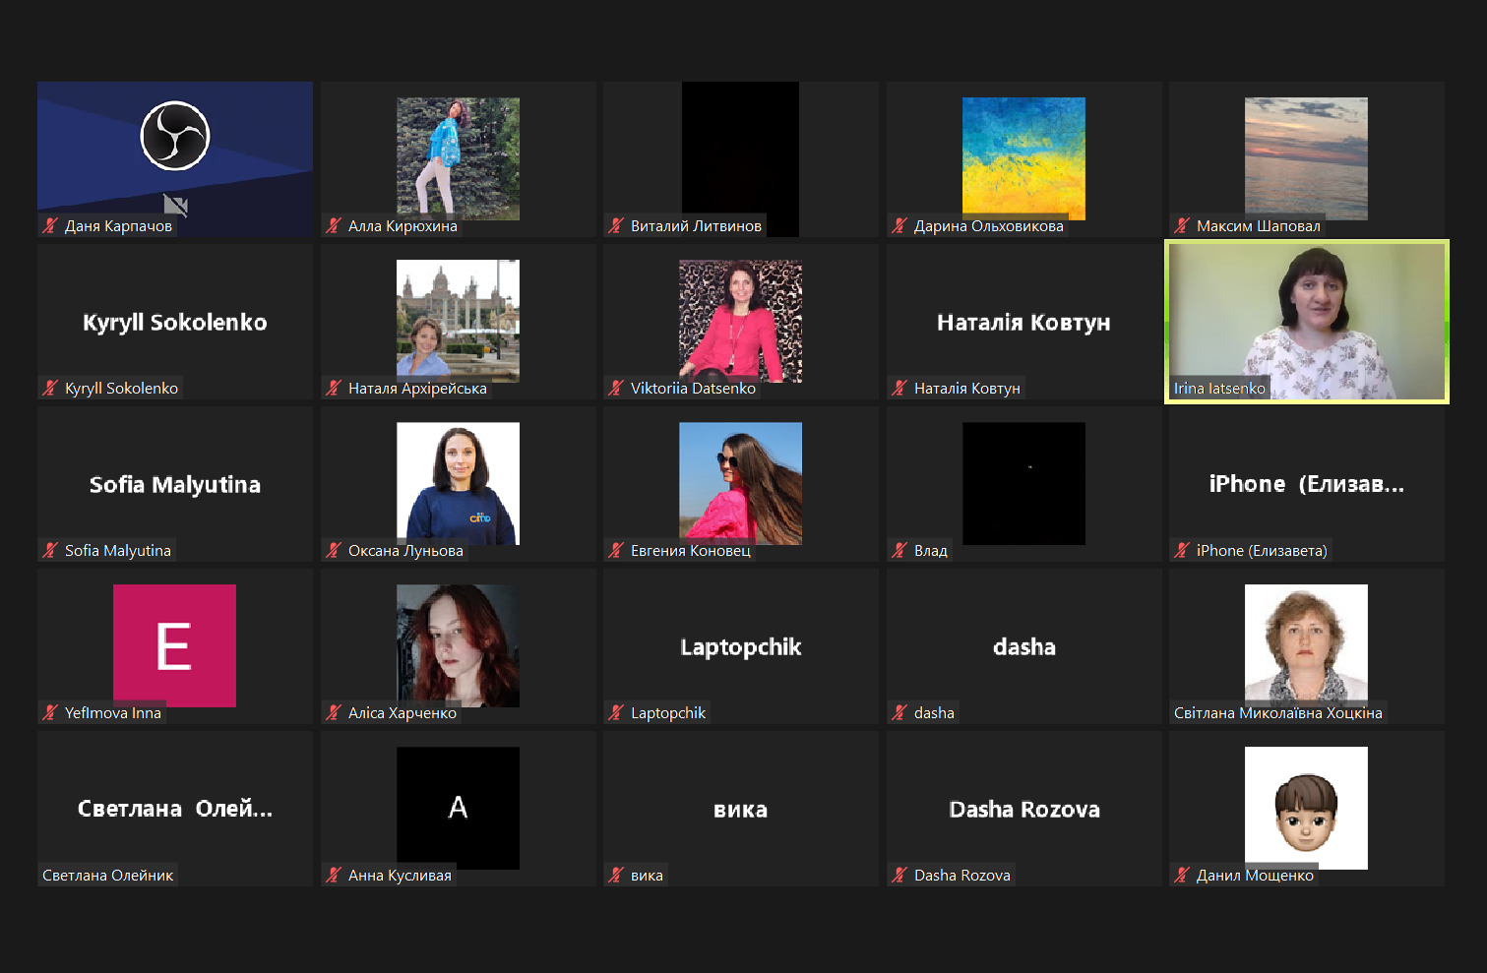Click the muted mic icon beside вика label
Image resolution: width=1487 pixels, height=973 pixels.
point(616,875)
